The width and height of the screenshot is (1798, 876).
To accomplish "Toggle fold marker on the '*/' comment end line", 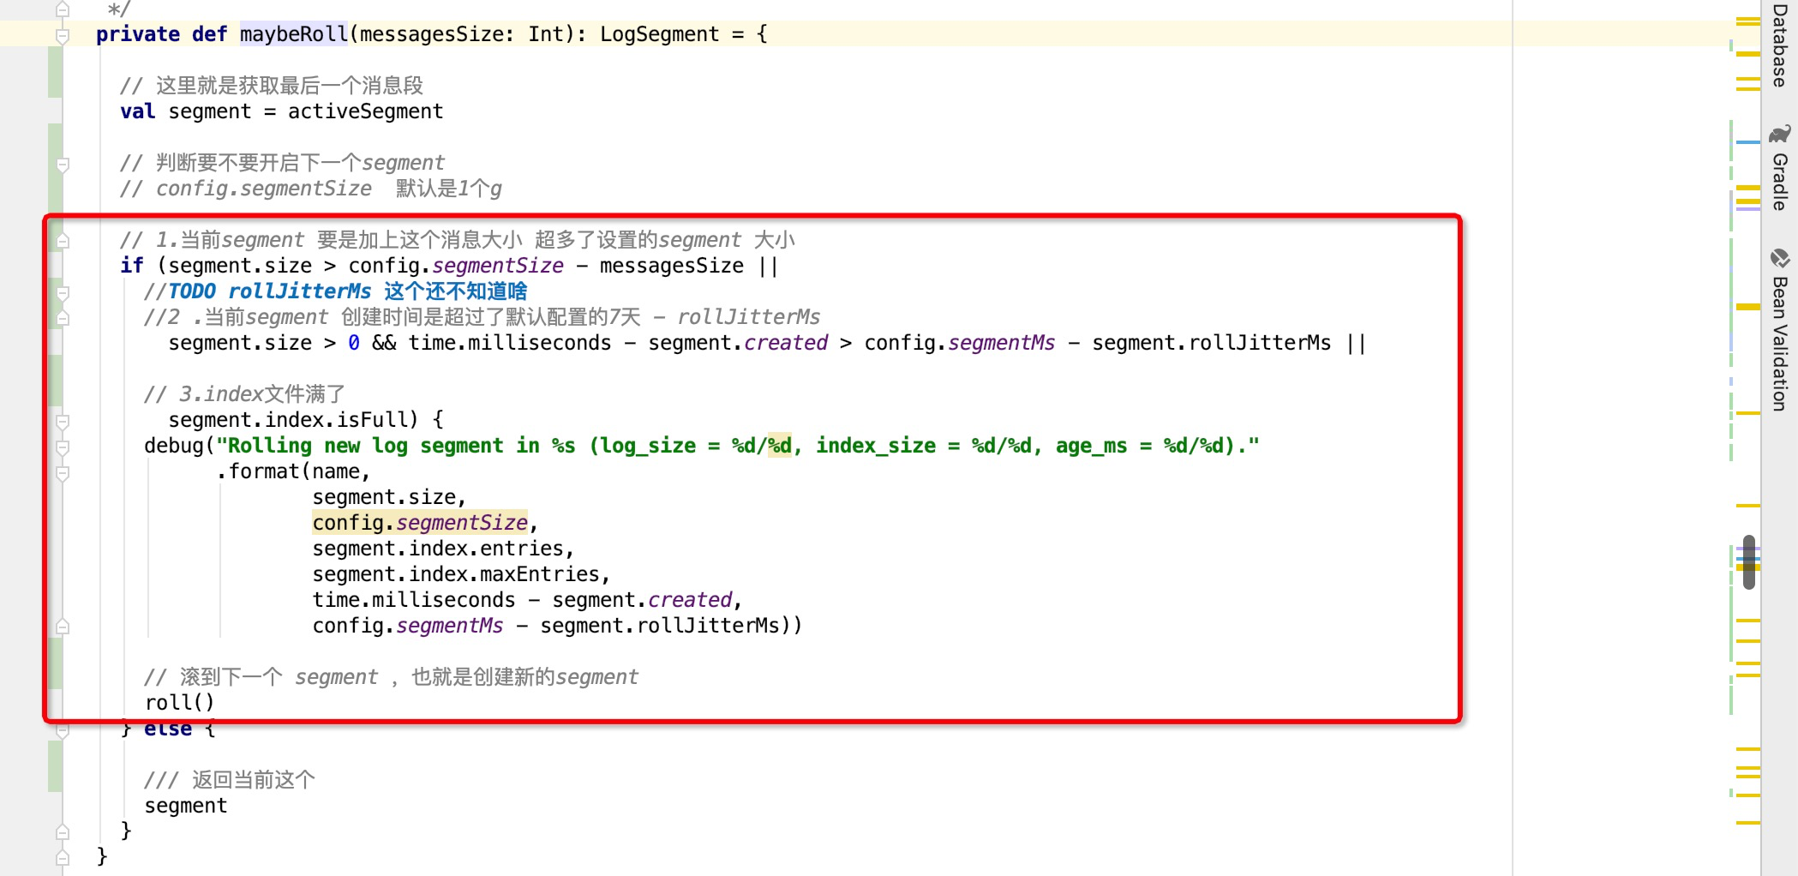I will pyautogui.click(x=63, y=9).
